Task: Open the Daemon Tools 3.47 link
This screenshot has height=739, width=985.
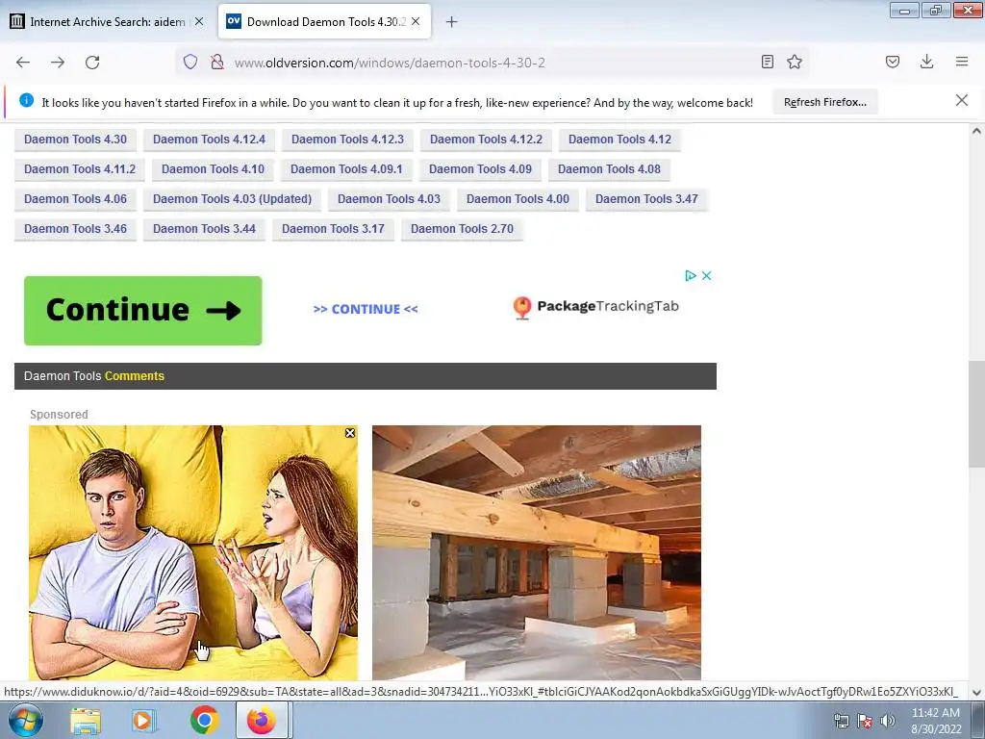Action: click(x=646, y=199)
